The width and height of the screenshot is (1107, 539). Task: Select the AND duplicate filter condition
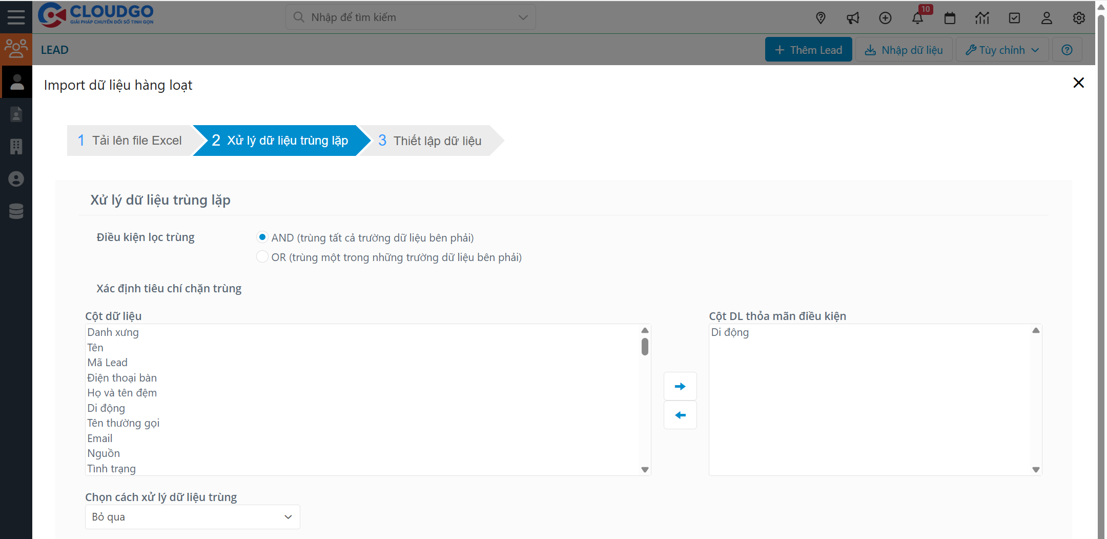(262, 237)
